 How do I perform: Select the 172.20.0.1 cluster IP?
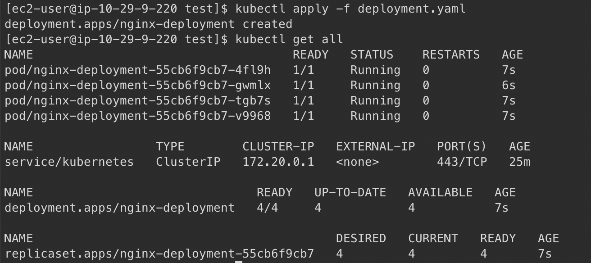278,162
